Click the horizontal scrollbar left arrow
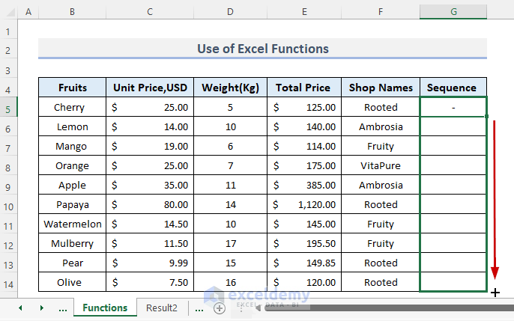The width and height of the screenshot is (514, 321). tap(259, 308)
